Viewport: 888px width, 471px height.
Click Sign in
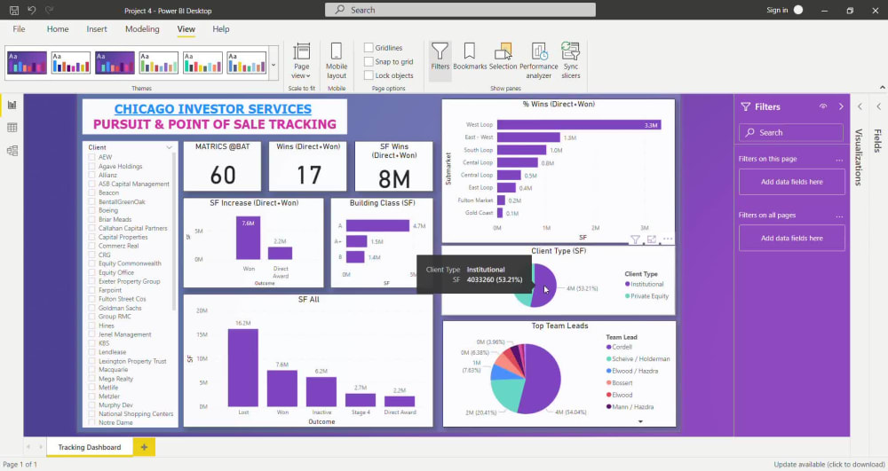click(x=777, y=10)
